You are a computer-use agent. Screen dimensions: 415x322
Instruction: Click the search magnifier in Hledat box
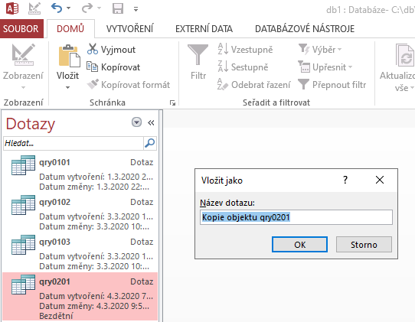150,143
